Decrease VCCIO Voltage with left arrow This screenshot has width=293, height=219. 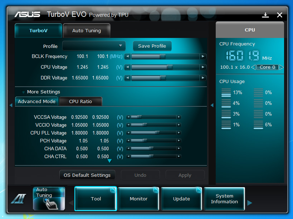coord(128,125)
